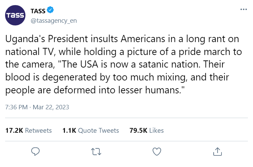Click the @tassagency_en handle
Image resolution: width=253 pixels, height=167 pixels.
(x=54, y=21)
